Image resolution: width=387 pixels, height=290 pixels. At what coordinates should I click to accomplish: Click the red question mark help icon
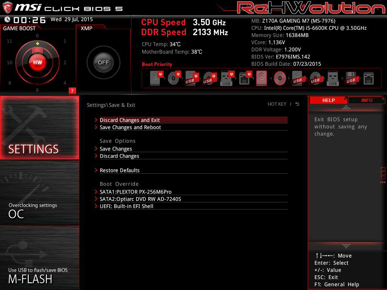(x=72, y=91)
